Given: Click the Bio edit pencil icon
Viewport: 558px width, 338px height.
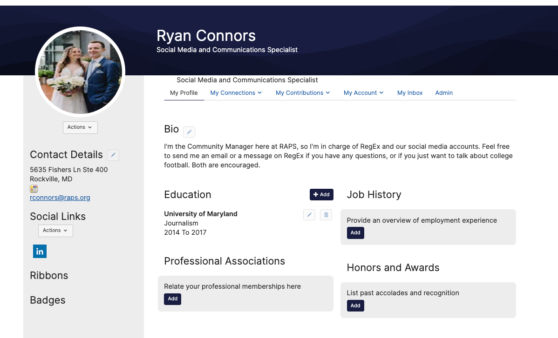Looking at the screenshot, I should (189, 132).
